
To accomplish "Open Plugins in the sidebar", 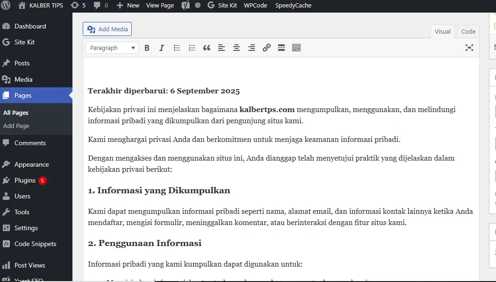I will [25, 180].
